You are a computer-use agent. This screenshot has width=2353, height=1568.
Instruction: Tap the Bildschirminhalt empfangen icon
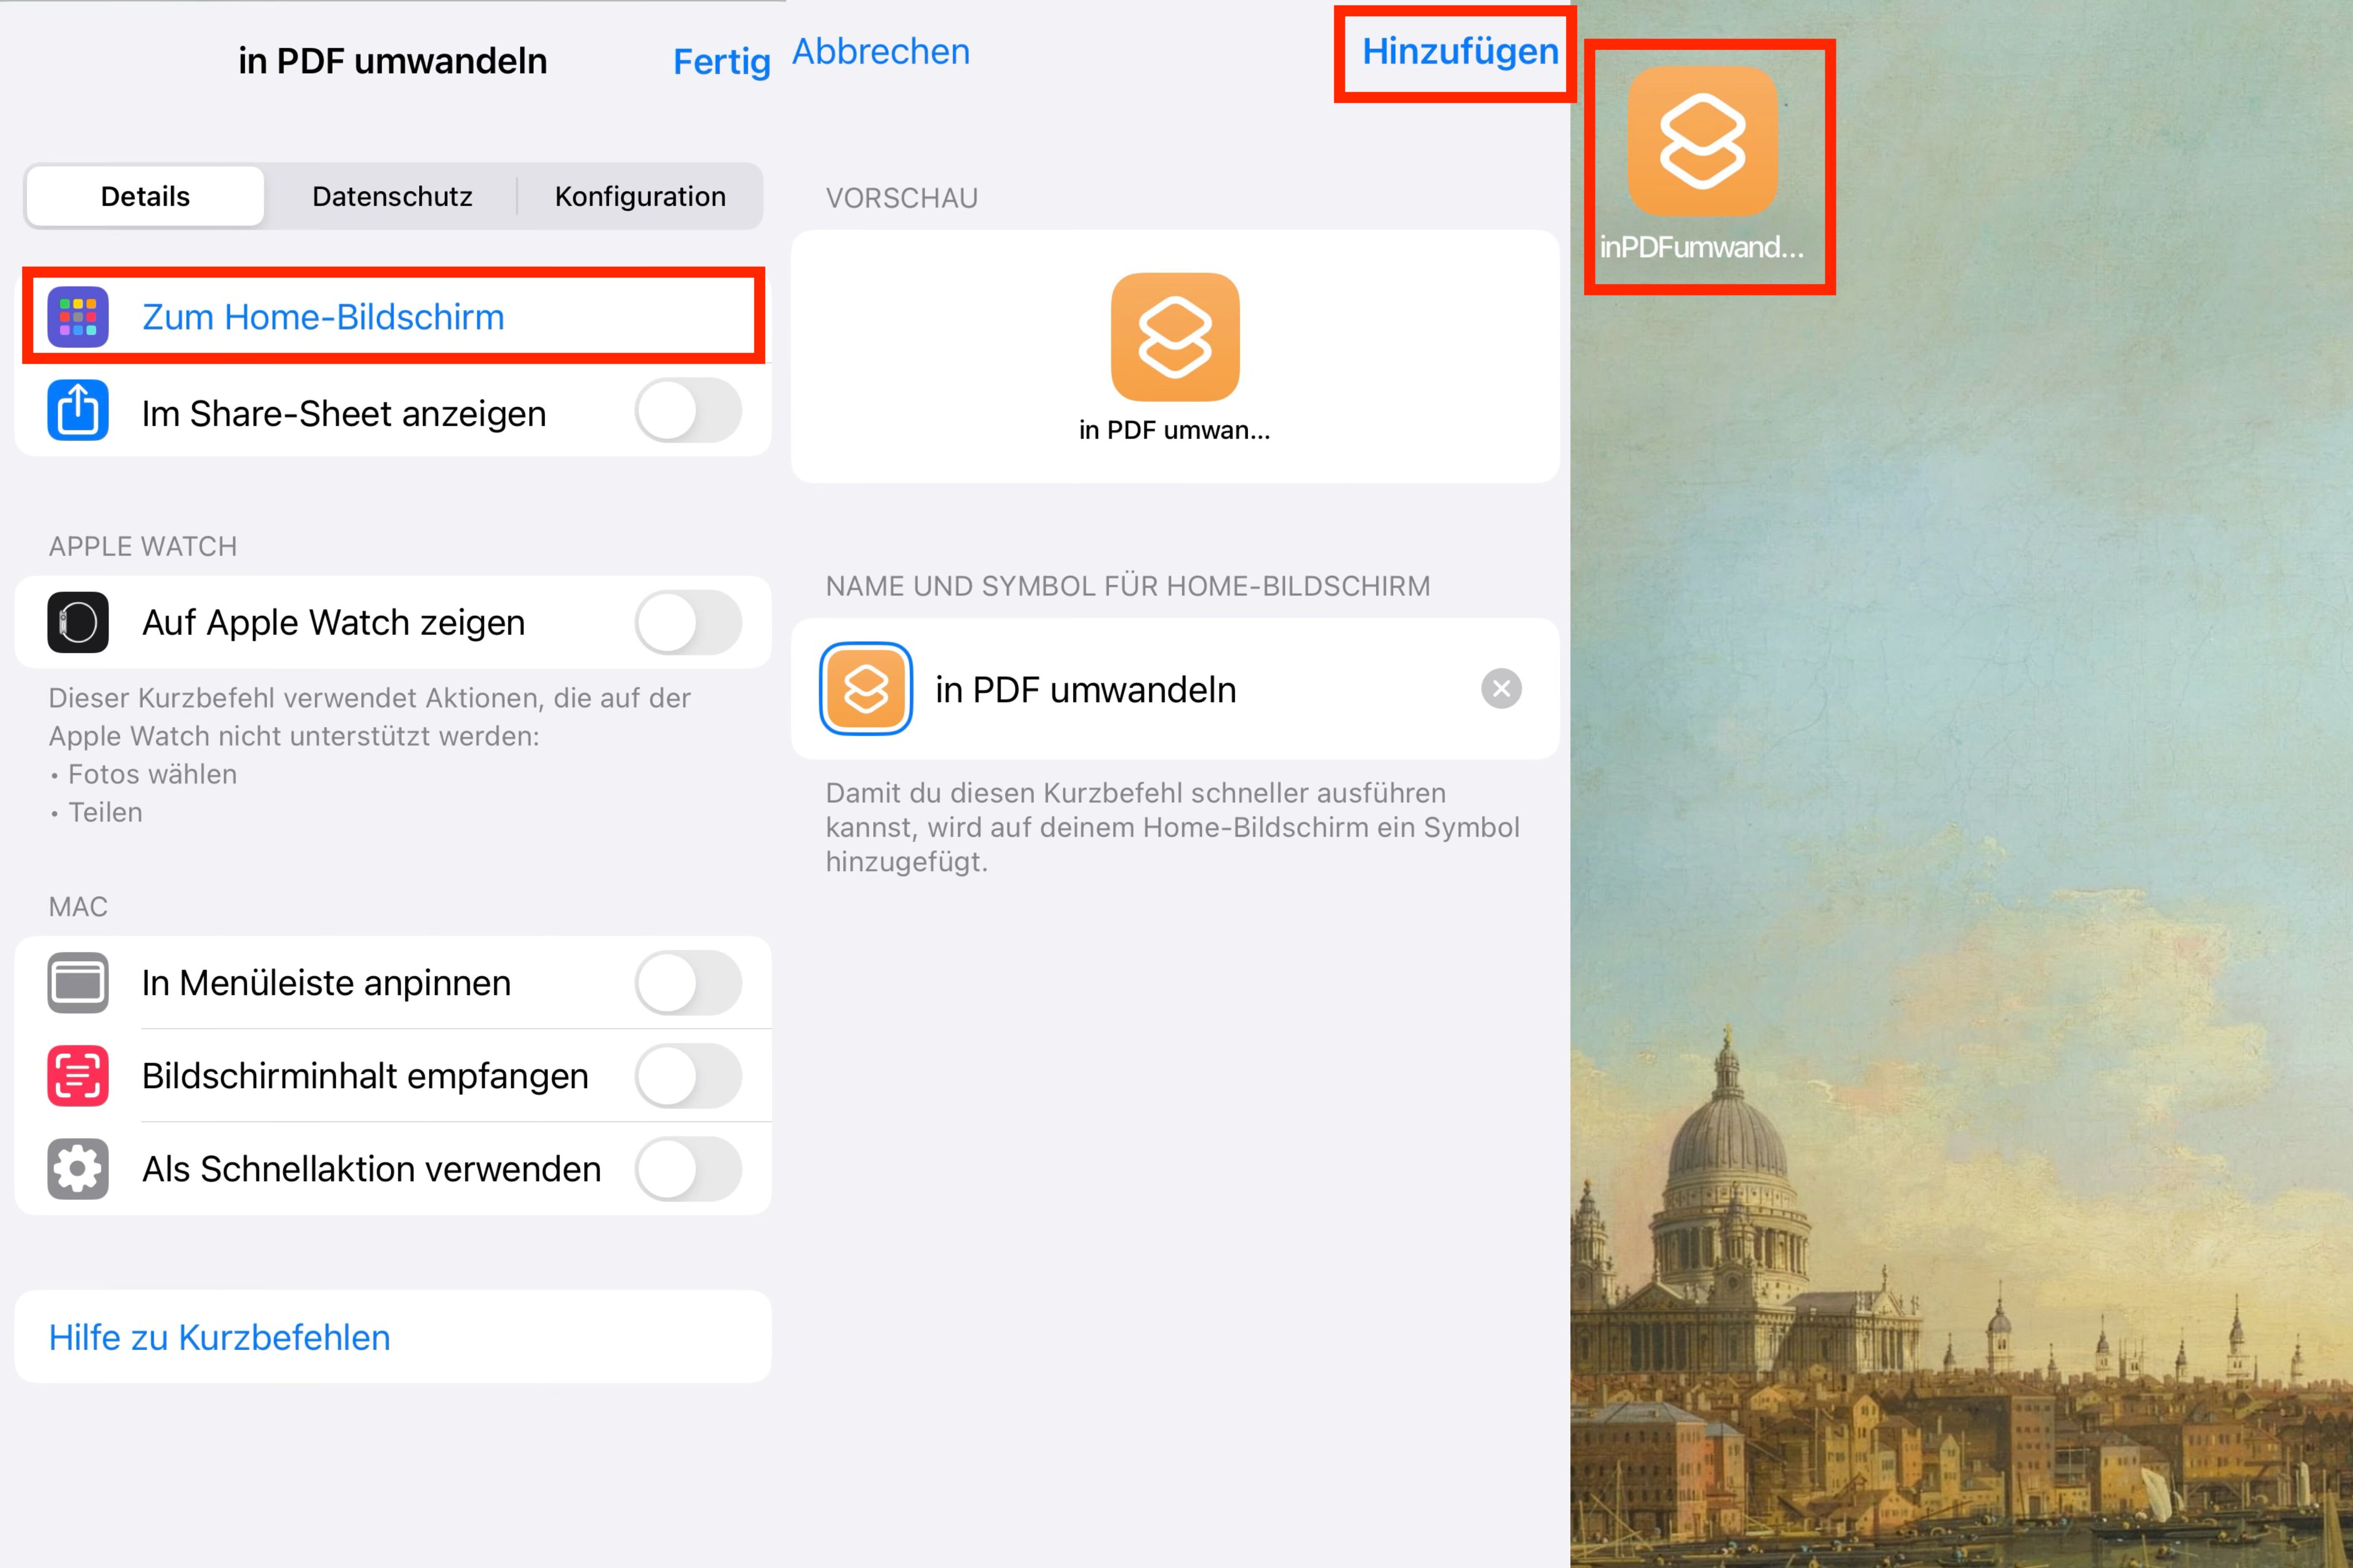[x=78, y=1076]
